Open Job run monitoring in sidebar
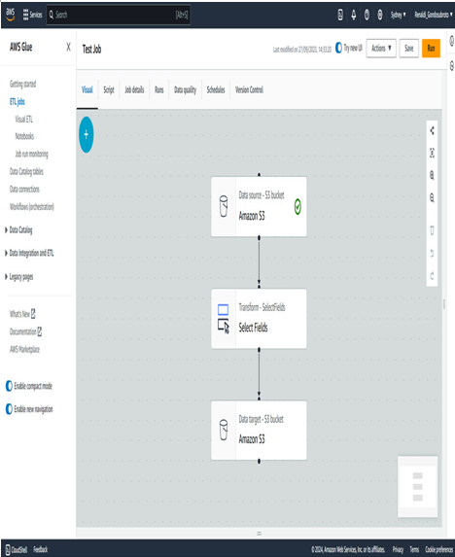This screenshot has width=455, height=557. (31, 154)
